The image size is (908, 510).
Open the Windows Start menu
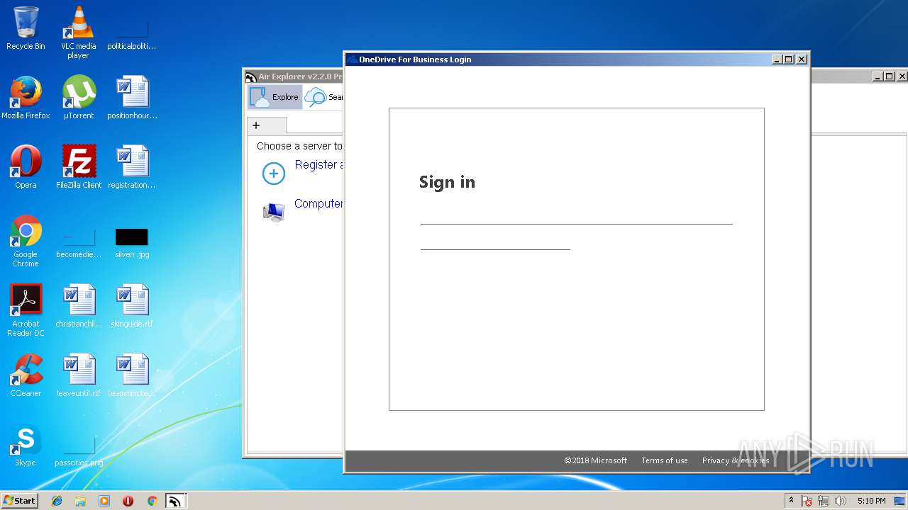click(x=19, y=501)
